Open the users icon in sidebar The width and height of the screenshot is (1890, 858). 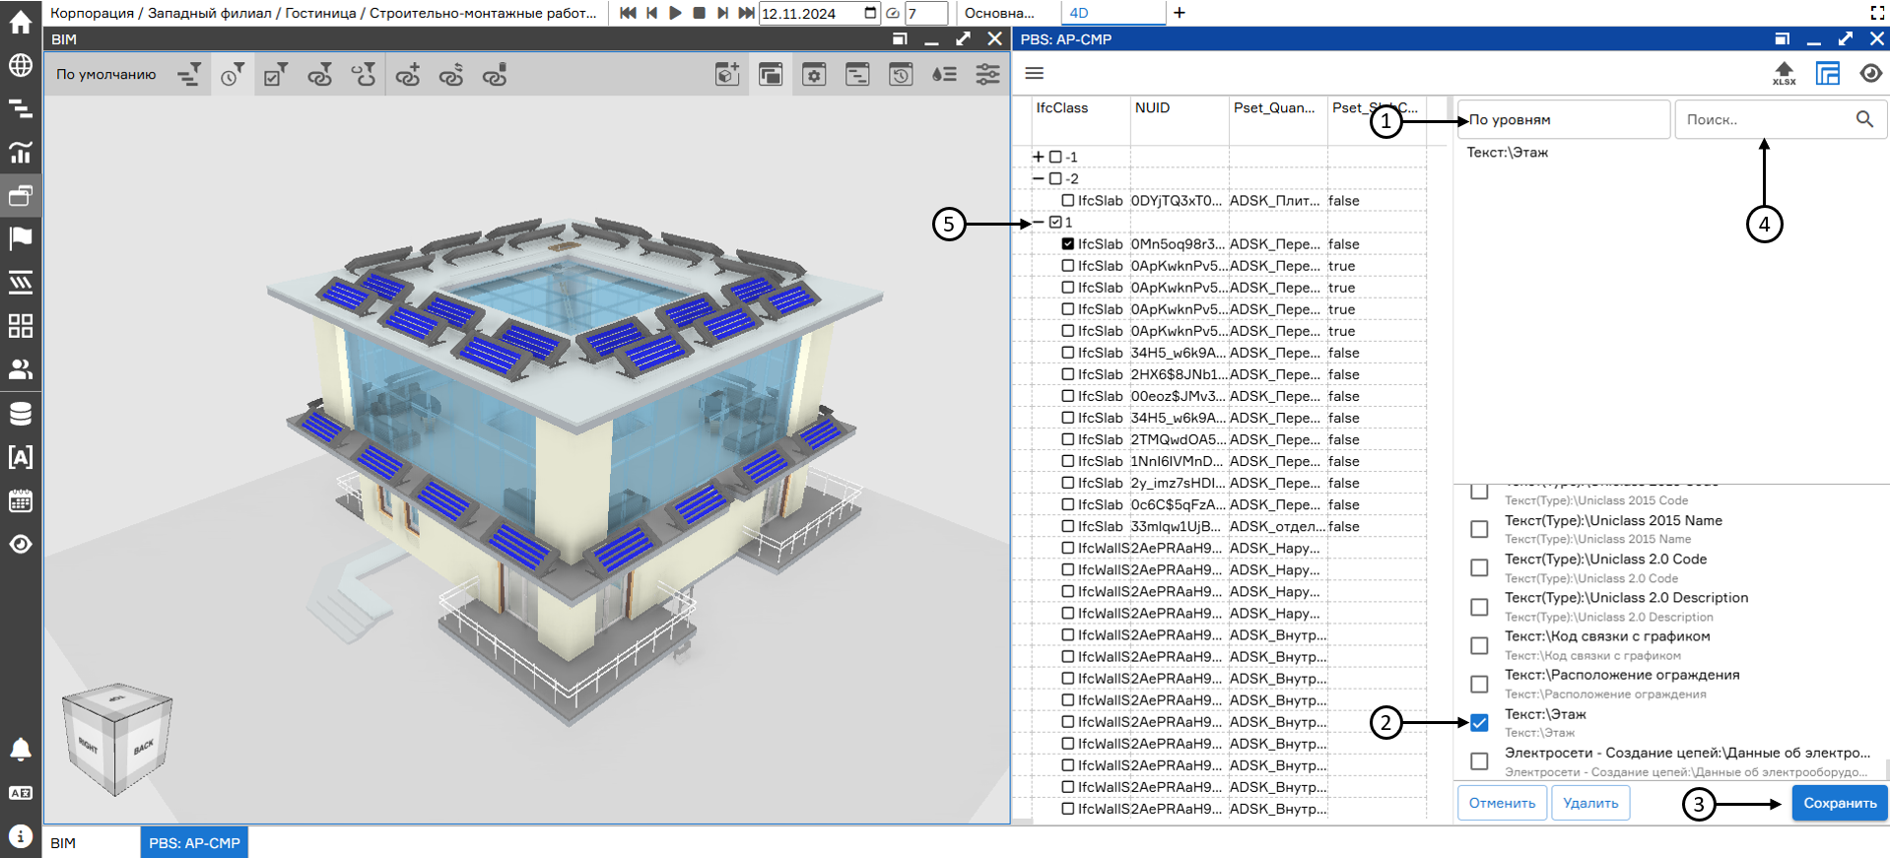21,369
